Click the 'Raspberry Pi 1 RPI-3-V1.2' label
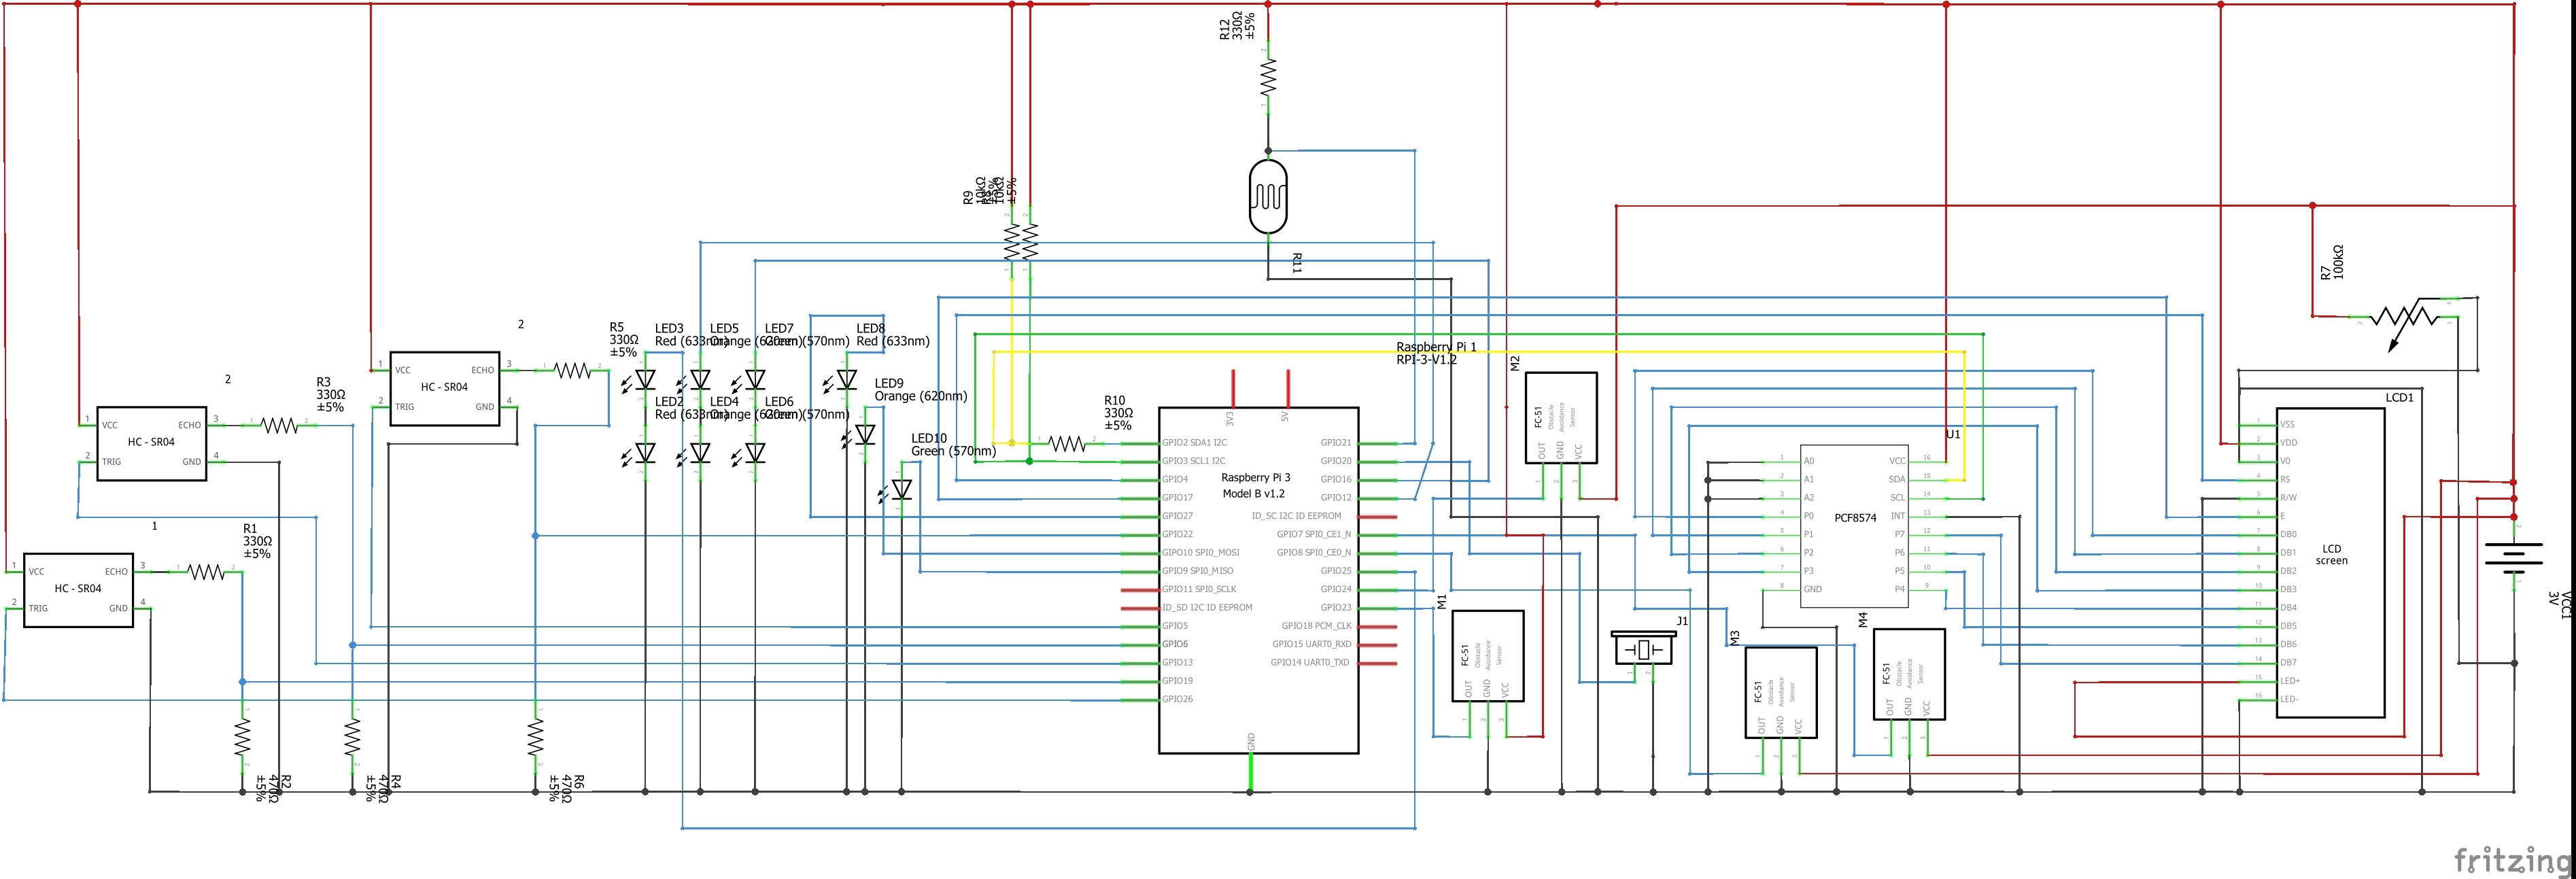The width and height of the screenshot is (2576, 879). pyautogui.click(x=1435, y=353)
